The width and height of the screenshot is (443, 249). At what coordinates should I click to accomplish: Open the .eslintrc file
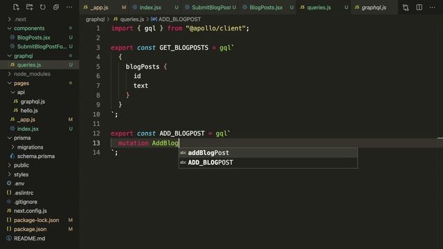click(39, 193)
